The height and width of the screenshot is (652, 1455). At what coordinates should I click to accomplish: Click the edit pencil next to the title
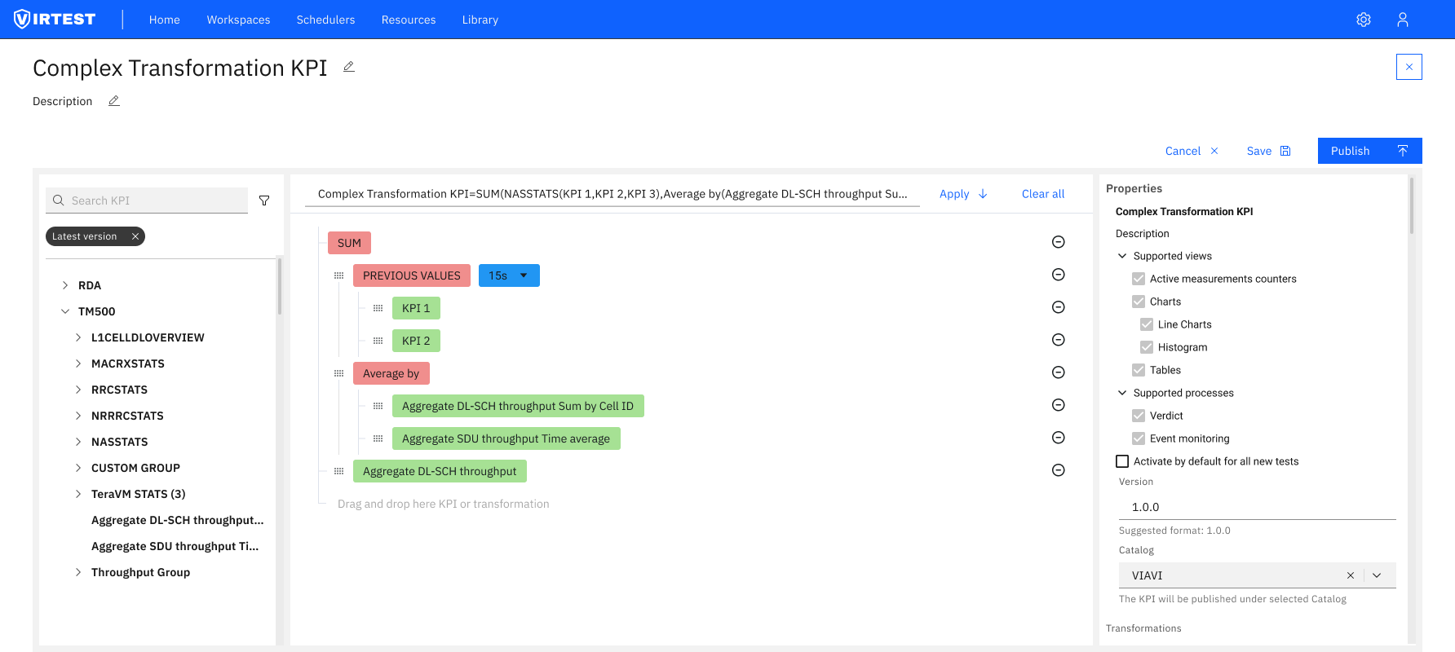(x=349, y=67)
